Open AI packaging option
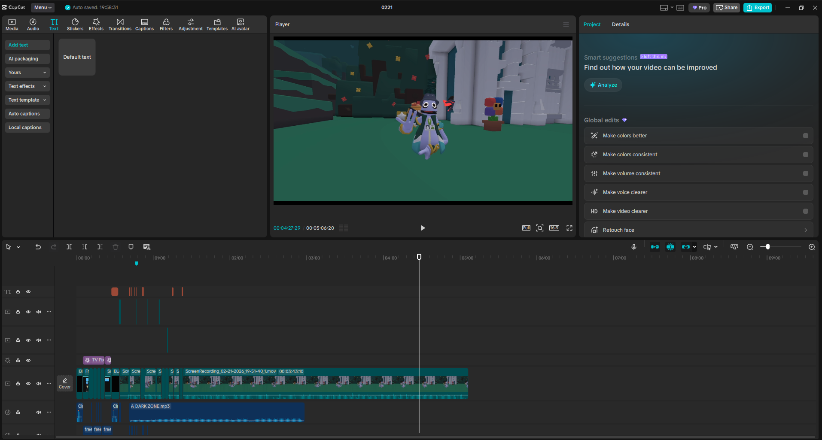Image resolution: width=822 pixels, height=440 pixels. click(x=27, y=59)
